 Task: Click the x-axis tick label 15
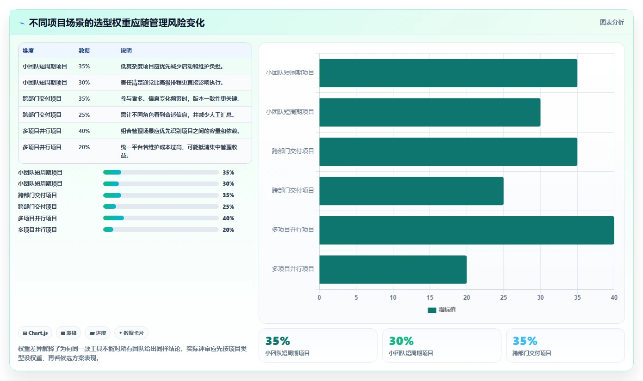[x=430, y=298]
